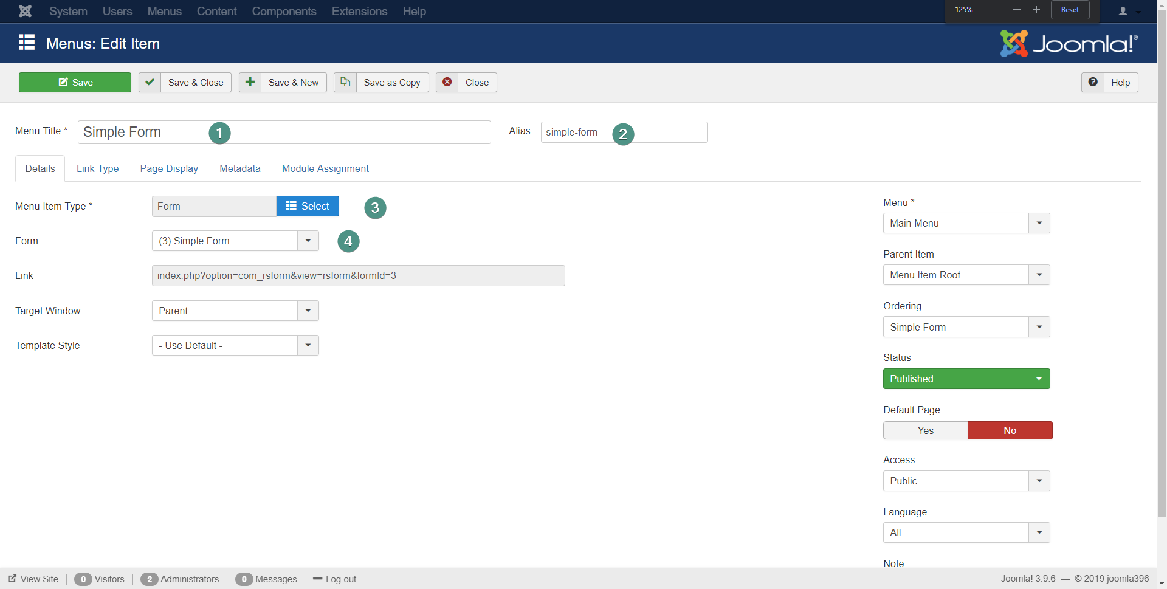Open the Template Style dropdown
1167x589 pixels.
point(235,345)
